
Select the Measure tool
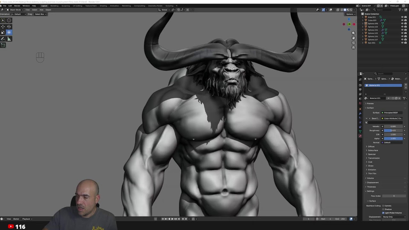9,39
